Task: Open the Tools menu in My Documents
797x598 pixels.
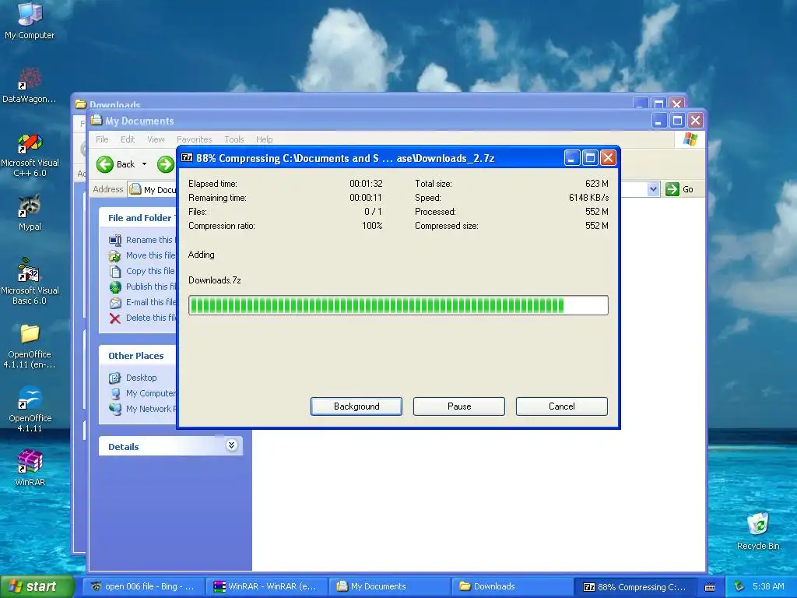Action: (233, 139)
